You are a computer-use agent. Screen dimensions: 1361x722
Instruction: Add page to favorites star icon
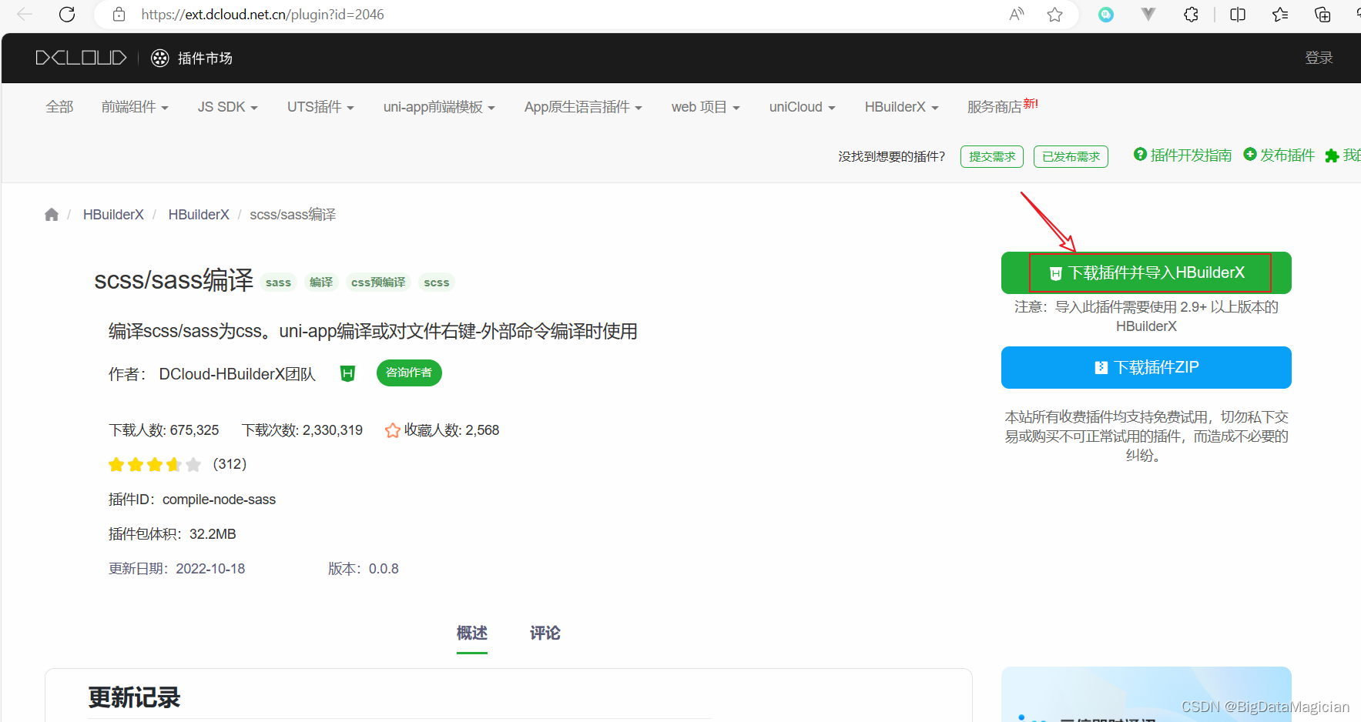(1055, 15)
